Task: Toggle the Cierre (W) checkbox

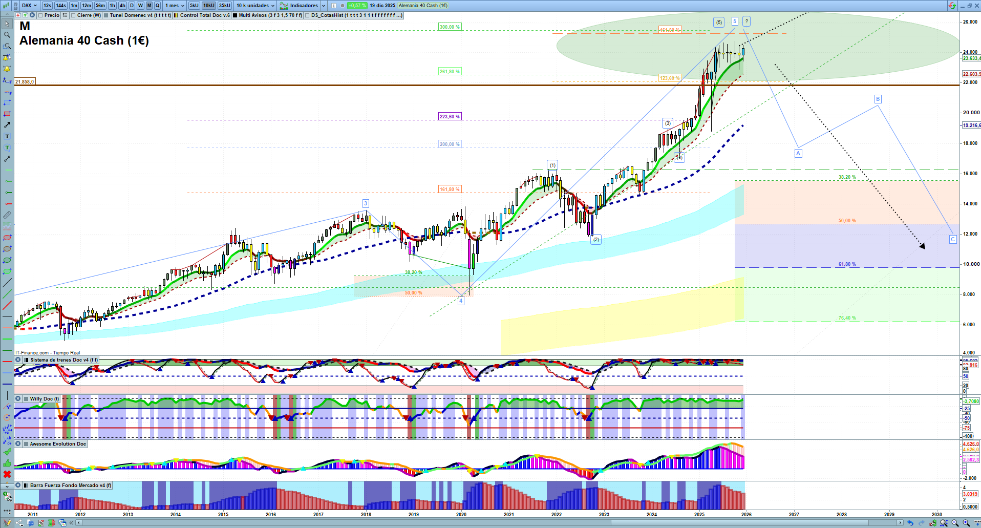Action: [x=73, y=15]
